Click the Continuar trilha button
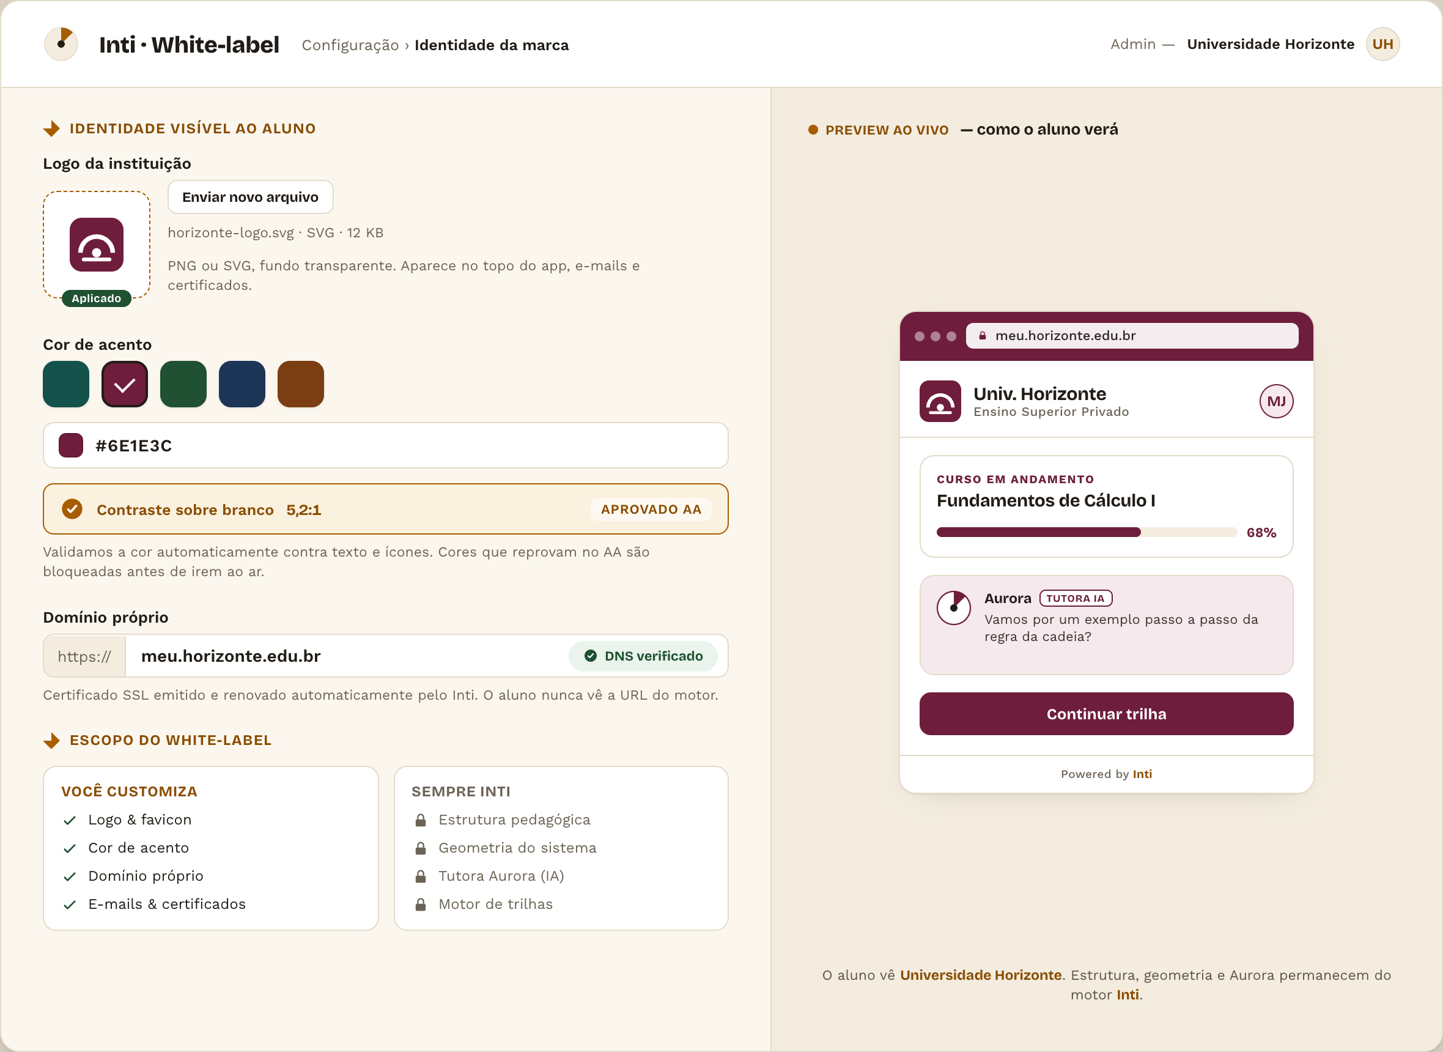Image resolution: width=1443 pixels, height=1052 pixels. click(x=1106, y=714)
